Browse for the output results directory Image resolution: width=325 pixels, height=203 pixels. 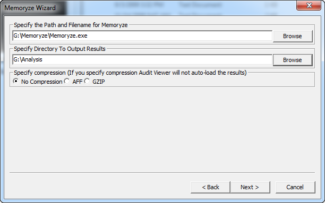pos(293,60)
